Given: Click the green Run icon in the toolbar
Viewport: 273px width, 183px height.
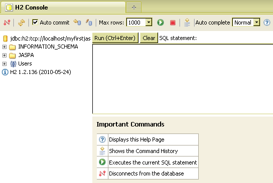Looking at the screenshot, I should [161, 22].
